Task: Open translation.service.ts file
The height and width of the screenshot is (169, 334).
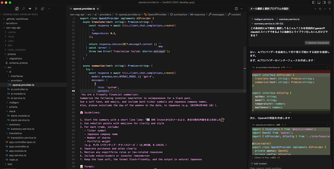Action: 23,138
